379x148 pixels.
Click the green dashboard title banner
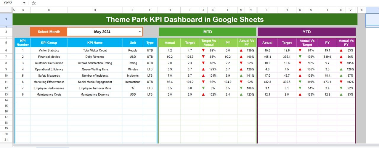[185, 20]
